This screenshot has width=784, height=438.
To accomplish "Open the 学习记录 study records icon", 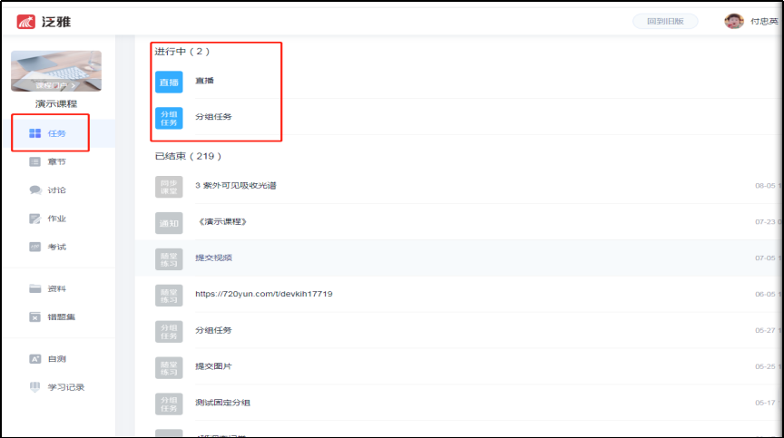I will pos(35,387).
